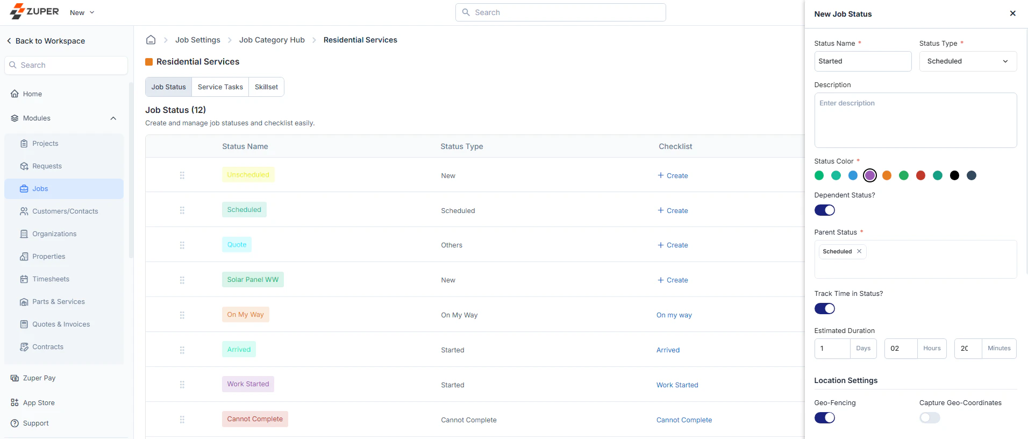The height and width of the screenshot is (439, 1028).
Task: Click the sidebar Search field
Action: point(66,65)
